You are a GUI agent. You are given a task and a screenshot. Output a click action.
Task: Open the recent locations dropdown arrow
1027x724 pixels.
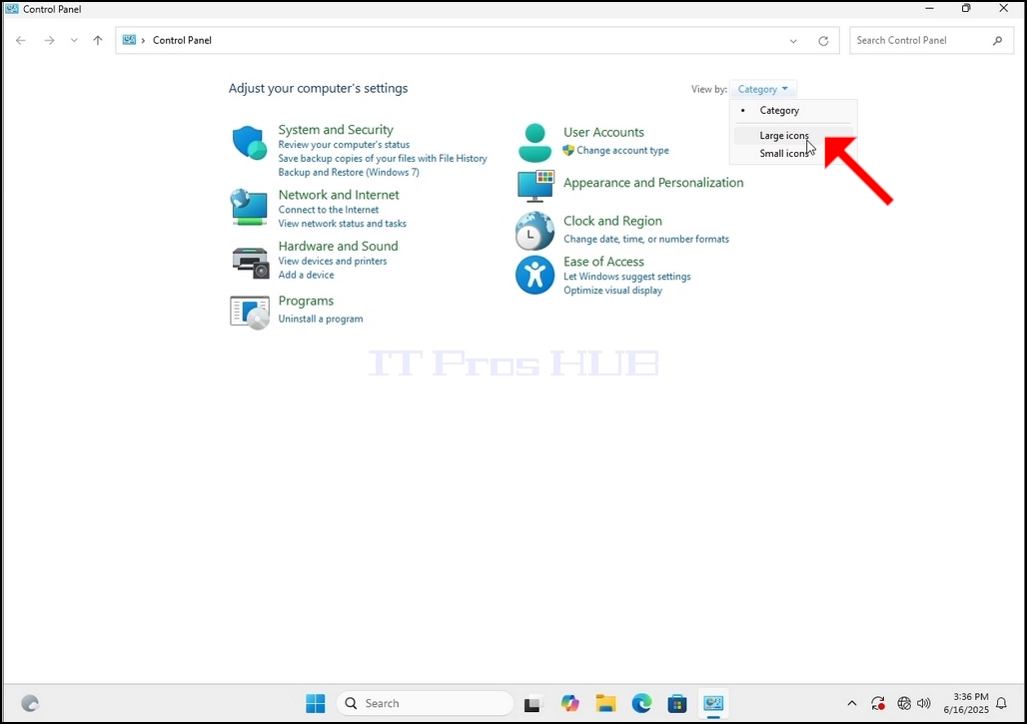pos(74,41)
